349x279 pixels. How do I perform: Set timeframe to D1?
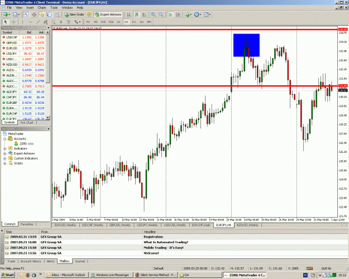coord(134,22)
